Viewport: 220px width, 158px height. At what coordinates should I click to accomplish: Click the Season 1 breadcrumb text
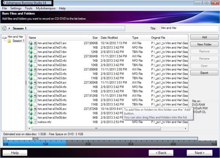coord(19,28)
